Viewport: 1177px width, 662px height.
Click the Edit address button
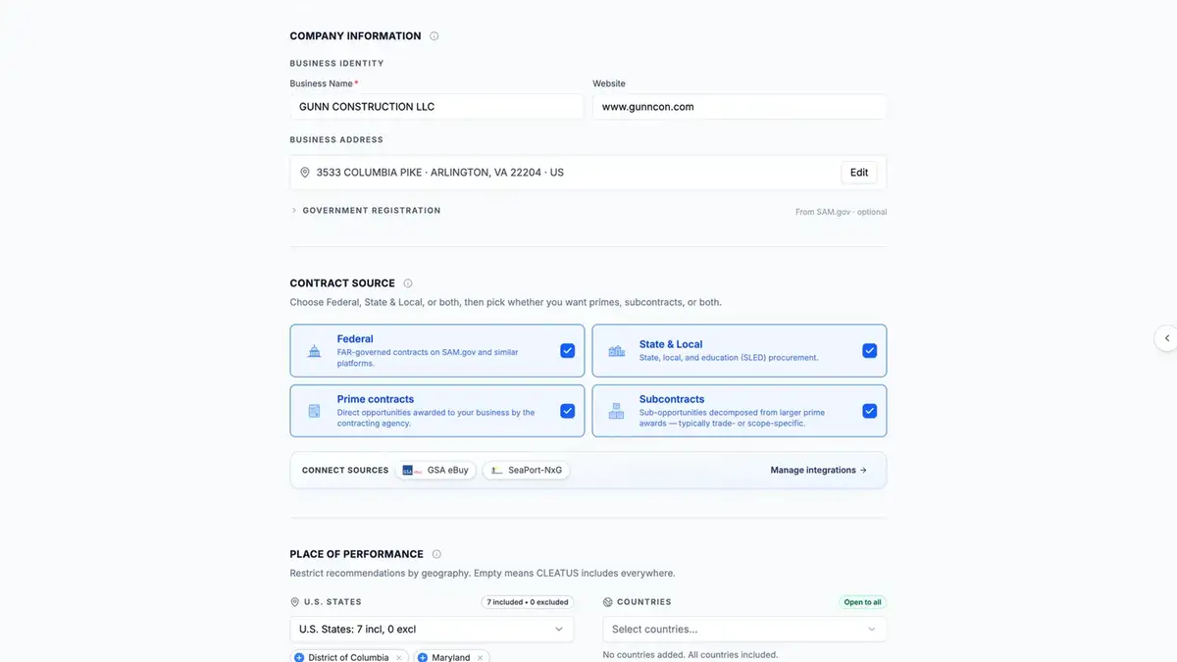(x=859, y=173)
